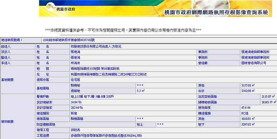The width and height of the screenshot is (277, 139).
Task: Click the 設計容積率 label
Action: [x=44, y=108]
